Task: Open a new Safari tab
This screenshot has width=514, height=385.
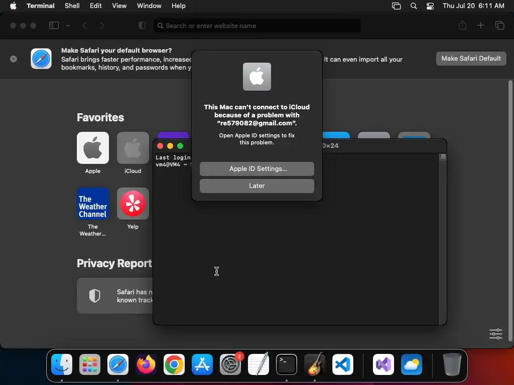Action: [480, 25]
